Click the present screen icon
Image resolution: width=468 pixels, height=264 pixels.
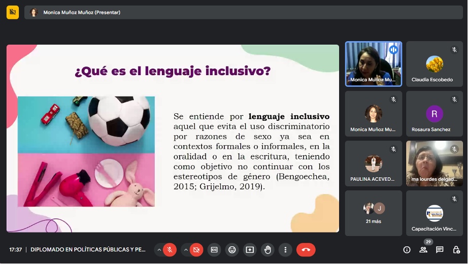(250, 250)
